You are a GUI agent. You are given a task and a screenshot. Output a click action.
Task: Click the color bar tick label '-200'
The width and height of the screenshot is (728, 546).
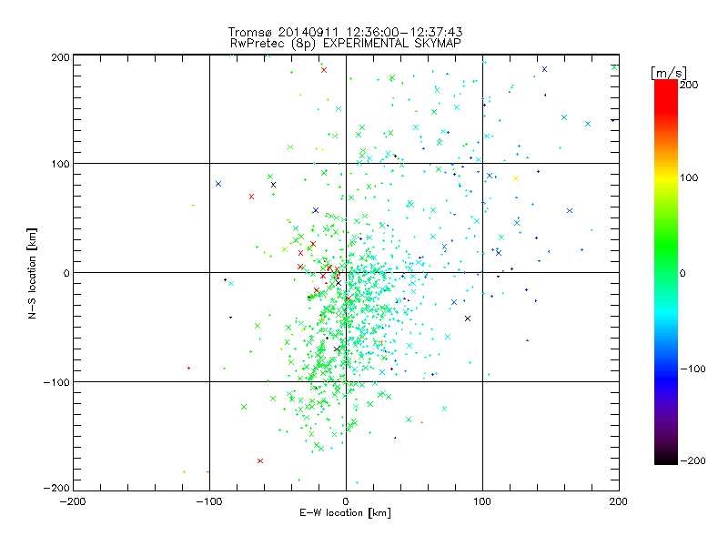click(693, 460)
